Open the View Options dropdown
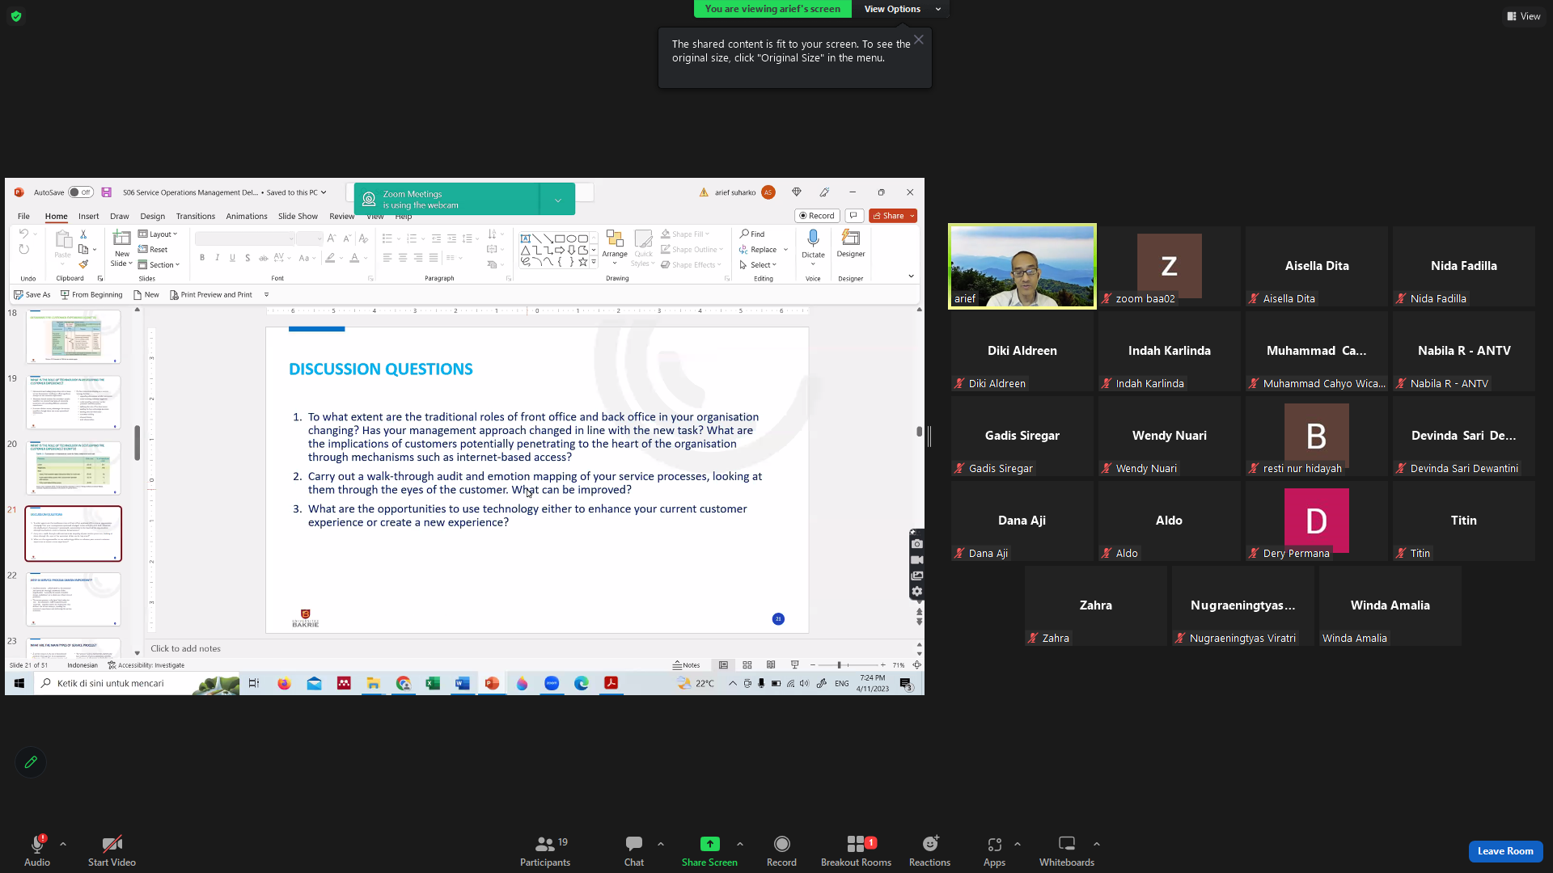Screen dimensions: 1553x873 [903, 9]
